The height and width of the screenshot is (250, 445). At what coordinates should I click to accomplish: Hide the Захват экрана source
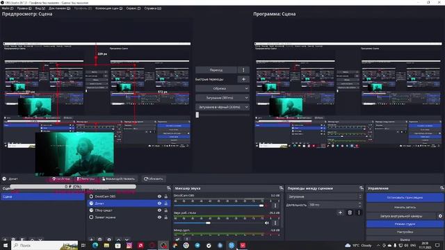tap(159, 217)
